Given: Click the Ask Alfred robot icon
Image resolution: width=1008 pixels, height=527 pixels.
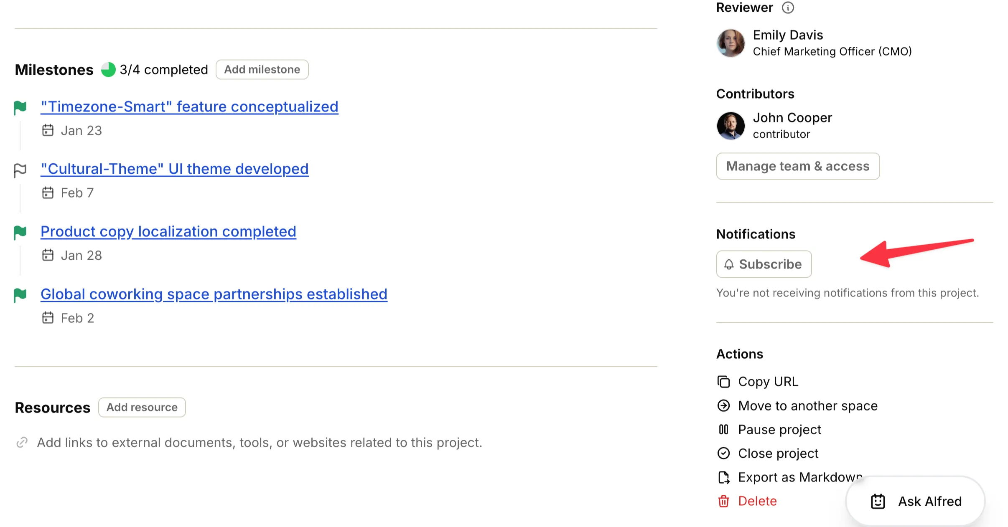Looking at the screenshot, I should coord(878,501).
